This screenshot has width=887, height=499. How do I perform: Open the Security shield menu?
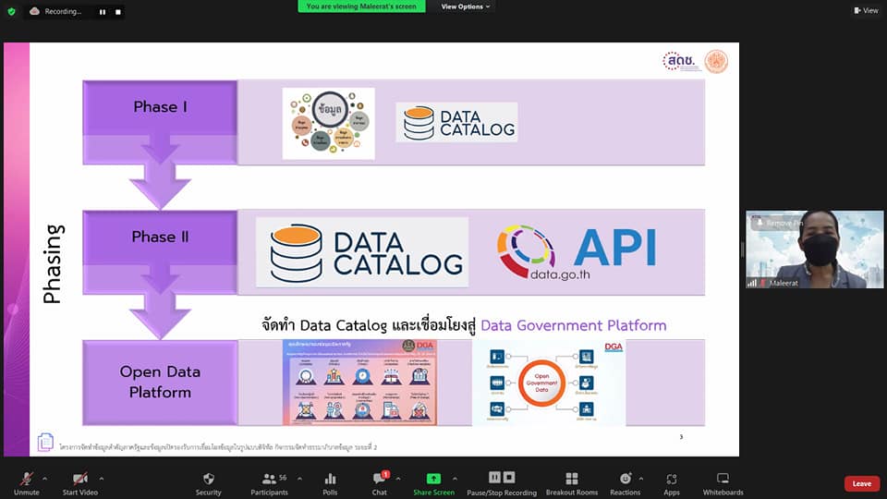pos(208,479)
